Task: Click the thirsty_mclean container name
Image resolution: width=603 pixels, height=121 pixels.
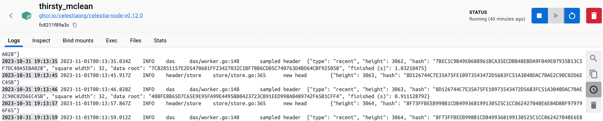Action: pos(66,6)
